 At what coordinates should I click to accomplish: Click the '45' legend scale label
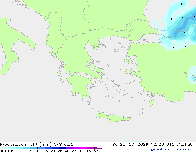[x=88, y=151]
